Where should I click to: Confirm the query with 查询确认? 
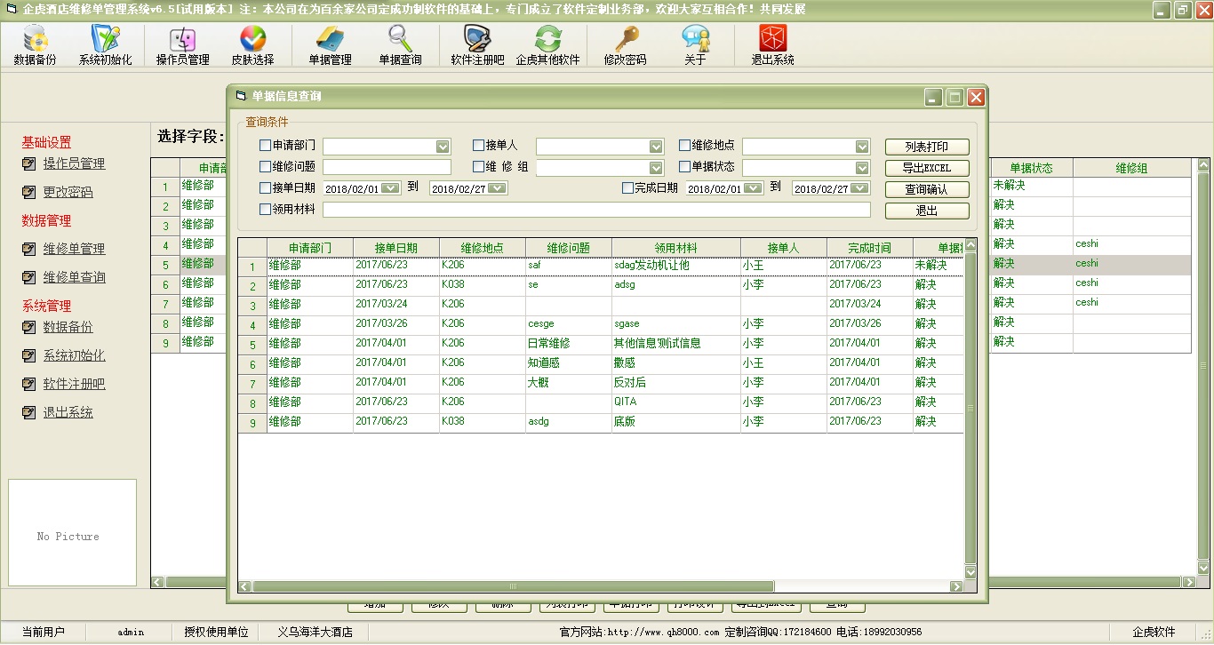pos(927,189)
